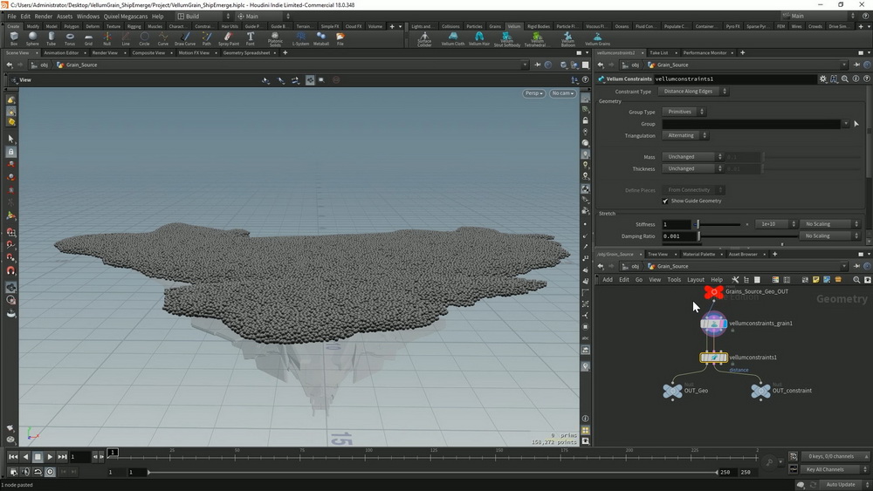
Task: Select the L-System shelf tool
Action: pyautogui.click(x=300, y=38)
